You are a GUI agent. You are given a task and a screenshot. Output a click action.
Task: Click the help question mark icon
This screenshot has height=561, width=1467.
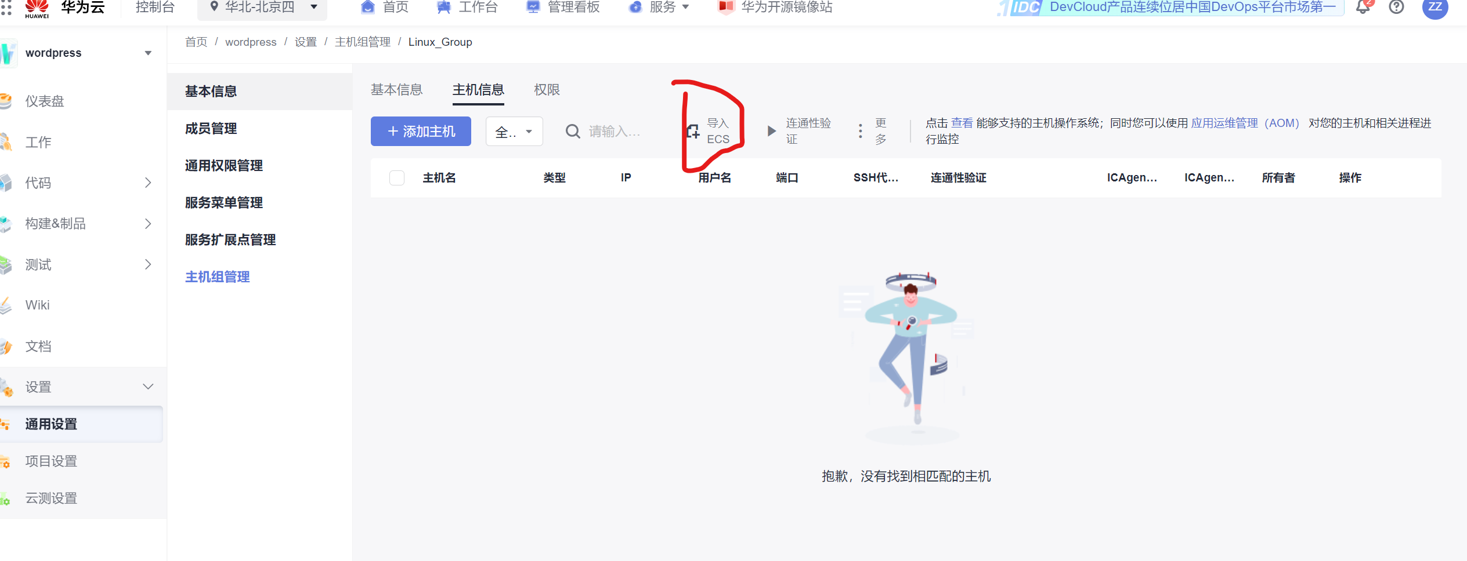click(1397, 8)
